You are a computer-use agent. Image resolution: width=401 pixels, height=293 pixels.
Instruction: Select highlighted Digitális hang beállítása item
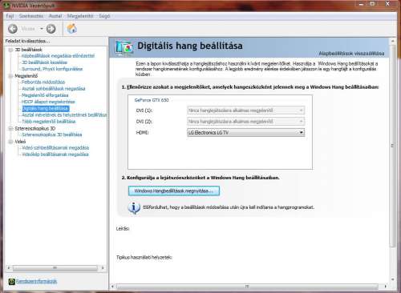46,108
